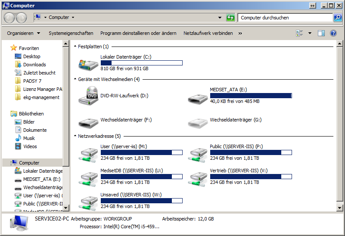345x236 pixels.
Task: Select the MEDSET_ATA (E:) drive icon
Action: [x=198, y=96]
